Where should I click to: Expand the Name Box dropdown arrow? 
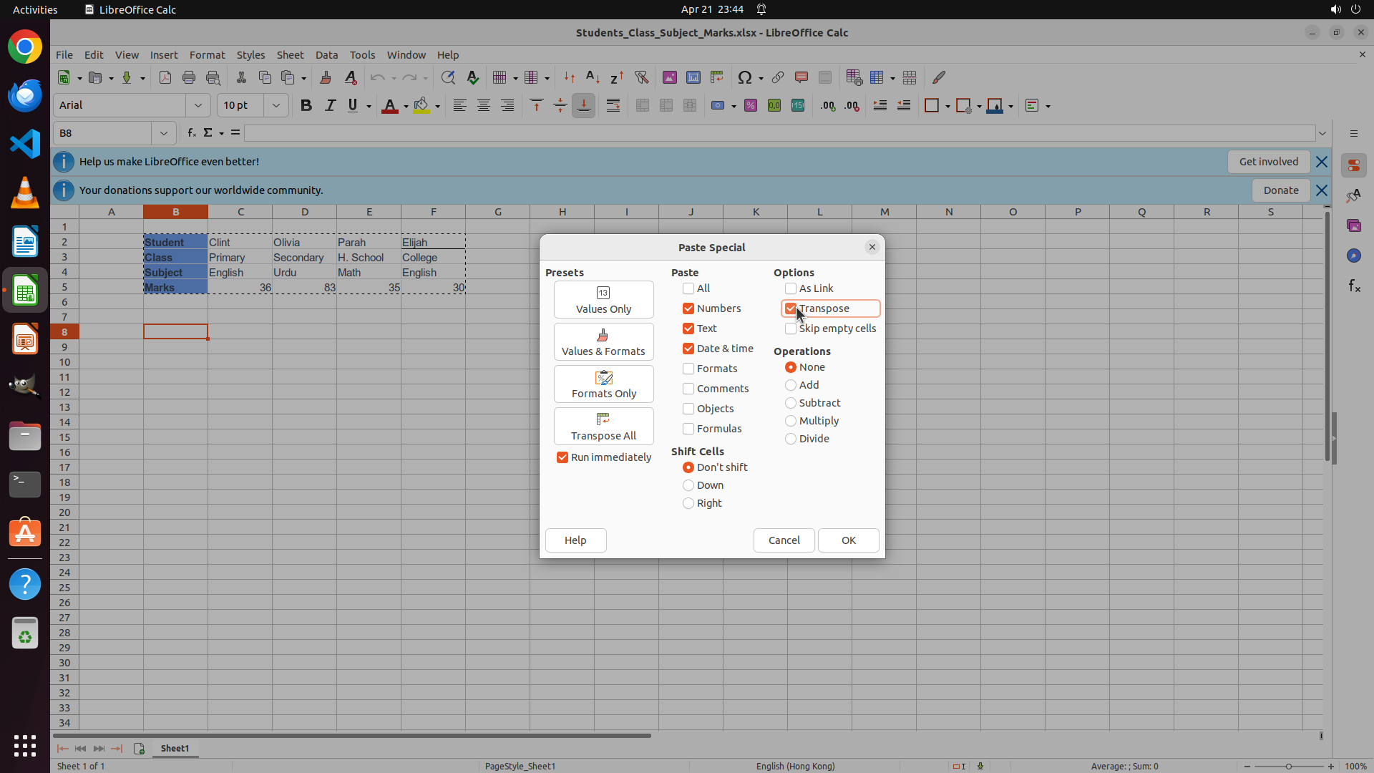164,133
